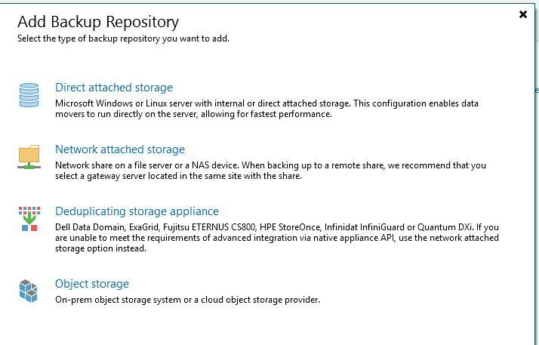This screenshot has height=345, width=539.
Task: Click the 'HPE StoreOnce' text in description
Action: click(290, 227)
